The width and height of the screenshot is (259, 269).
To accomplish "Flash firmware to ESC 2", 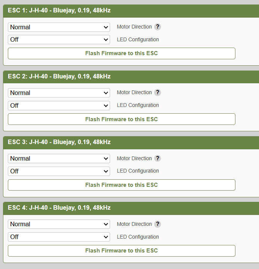I will click(122, 119).
